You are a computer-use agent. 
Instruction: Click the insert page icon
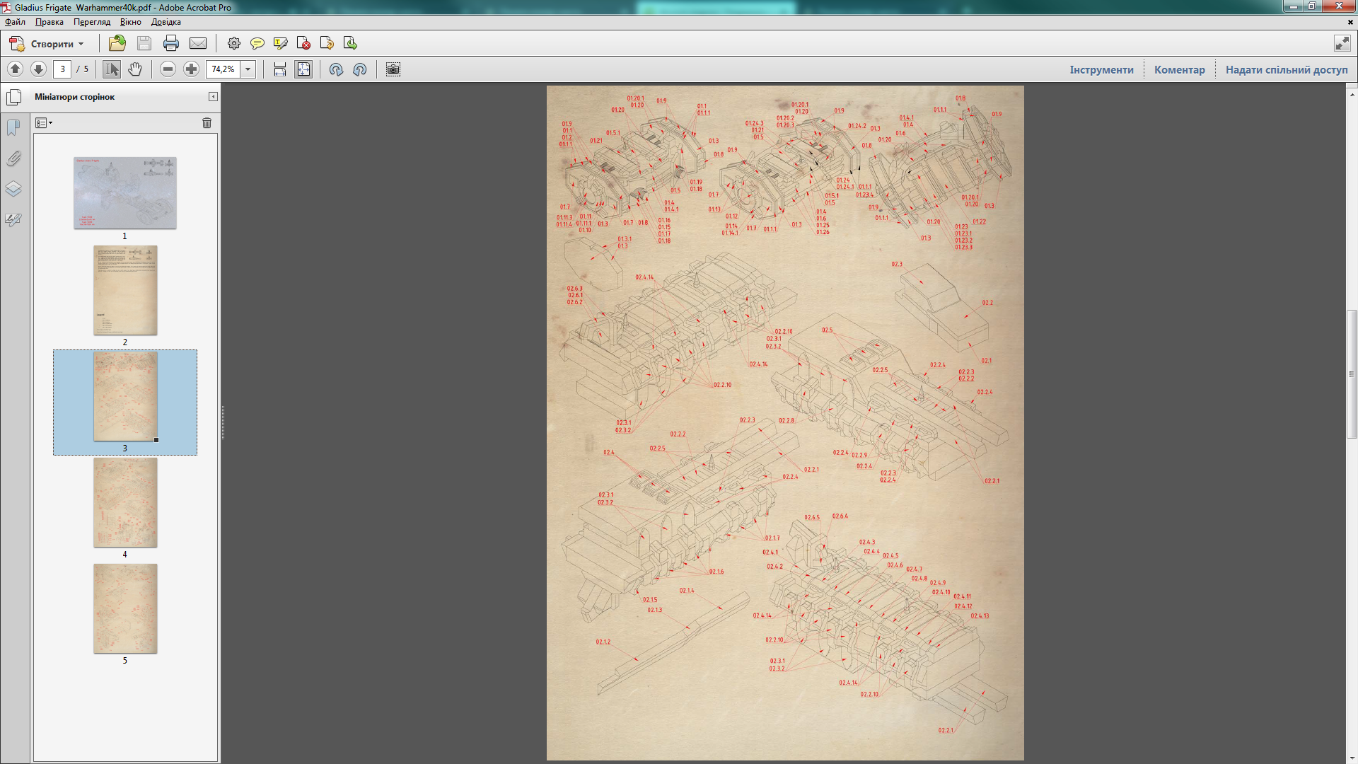(x=327, y=43)
